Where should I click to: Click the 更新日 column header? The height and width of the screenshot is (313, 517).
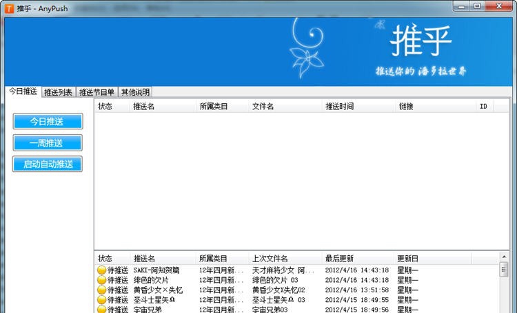tap(433, 259)
